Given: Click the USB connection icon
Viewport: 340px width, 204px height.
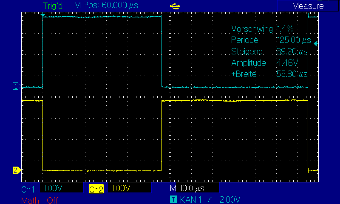Looking at the screenshot, I should click(174, 6).
